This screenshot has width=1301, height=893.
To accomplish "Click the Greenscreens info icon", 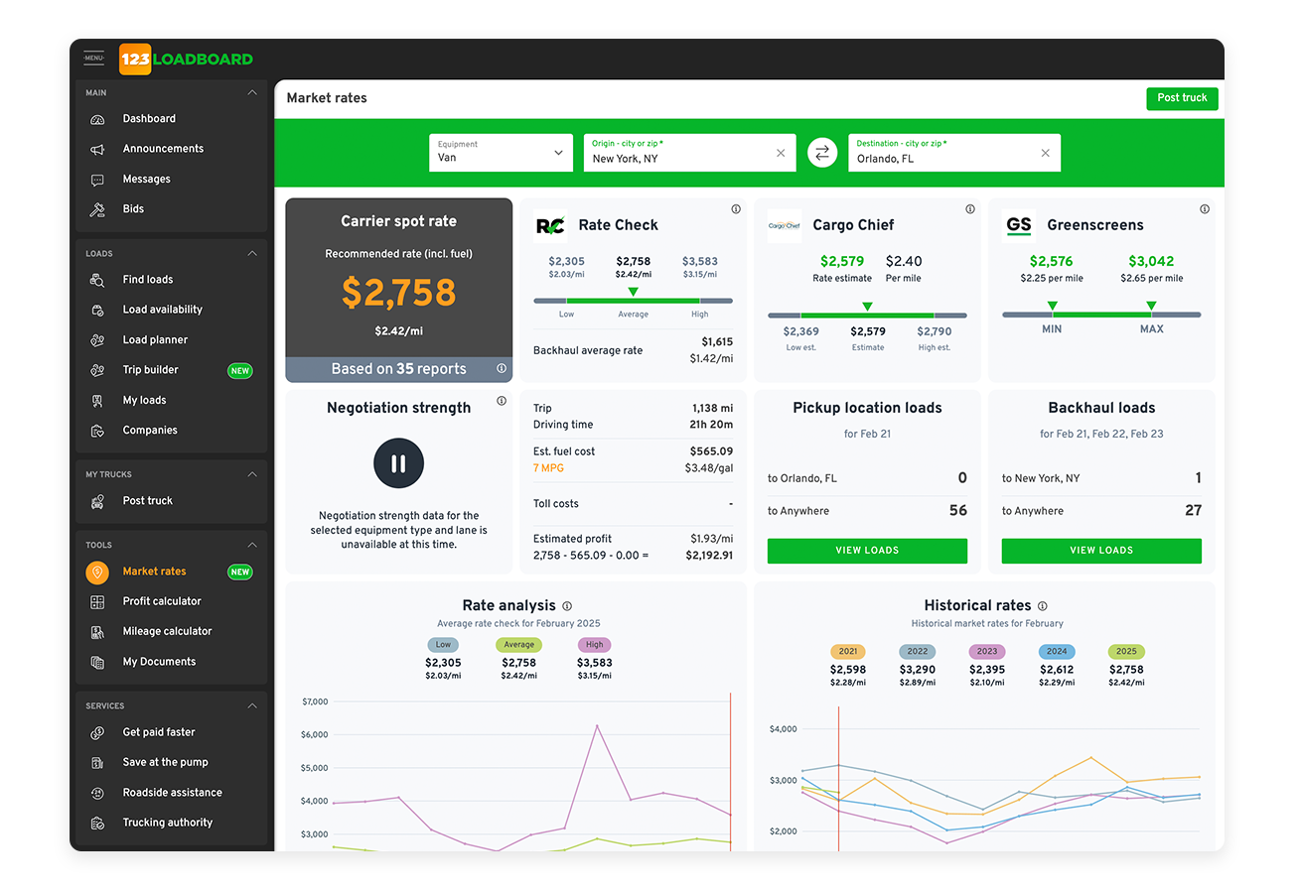I will click(1205, 209).
